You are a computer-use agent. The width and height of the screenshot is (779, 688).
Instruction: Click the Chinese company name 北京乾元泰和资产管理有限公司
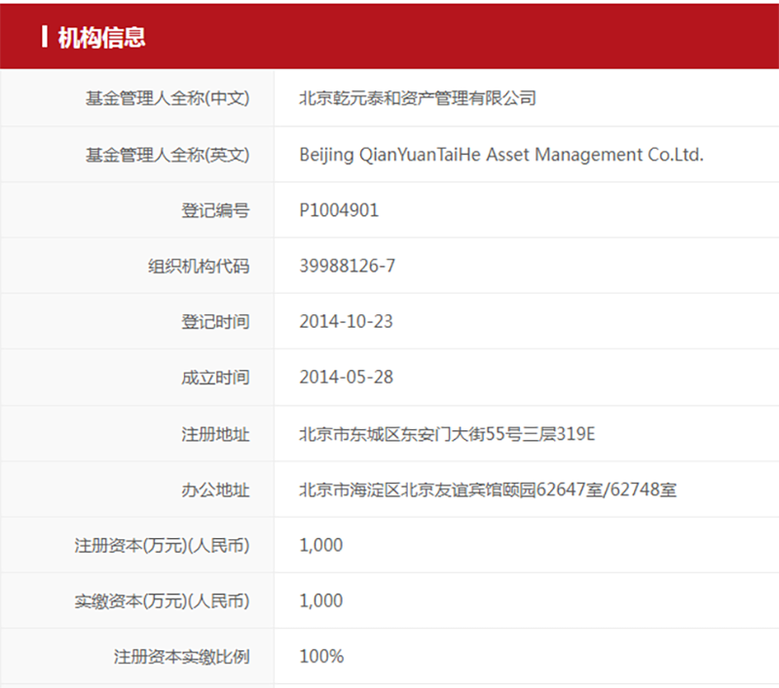[x=418, y=98]
